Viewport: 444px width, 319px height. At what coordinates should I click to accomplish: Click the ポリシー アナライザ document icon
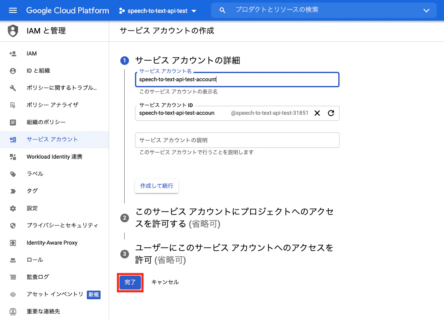[x=13, y=105]
